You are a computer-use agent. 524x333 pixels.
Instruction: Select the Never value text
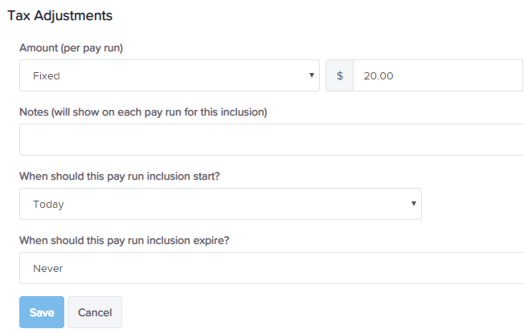coord(47,268)
